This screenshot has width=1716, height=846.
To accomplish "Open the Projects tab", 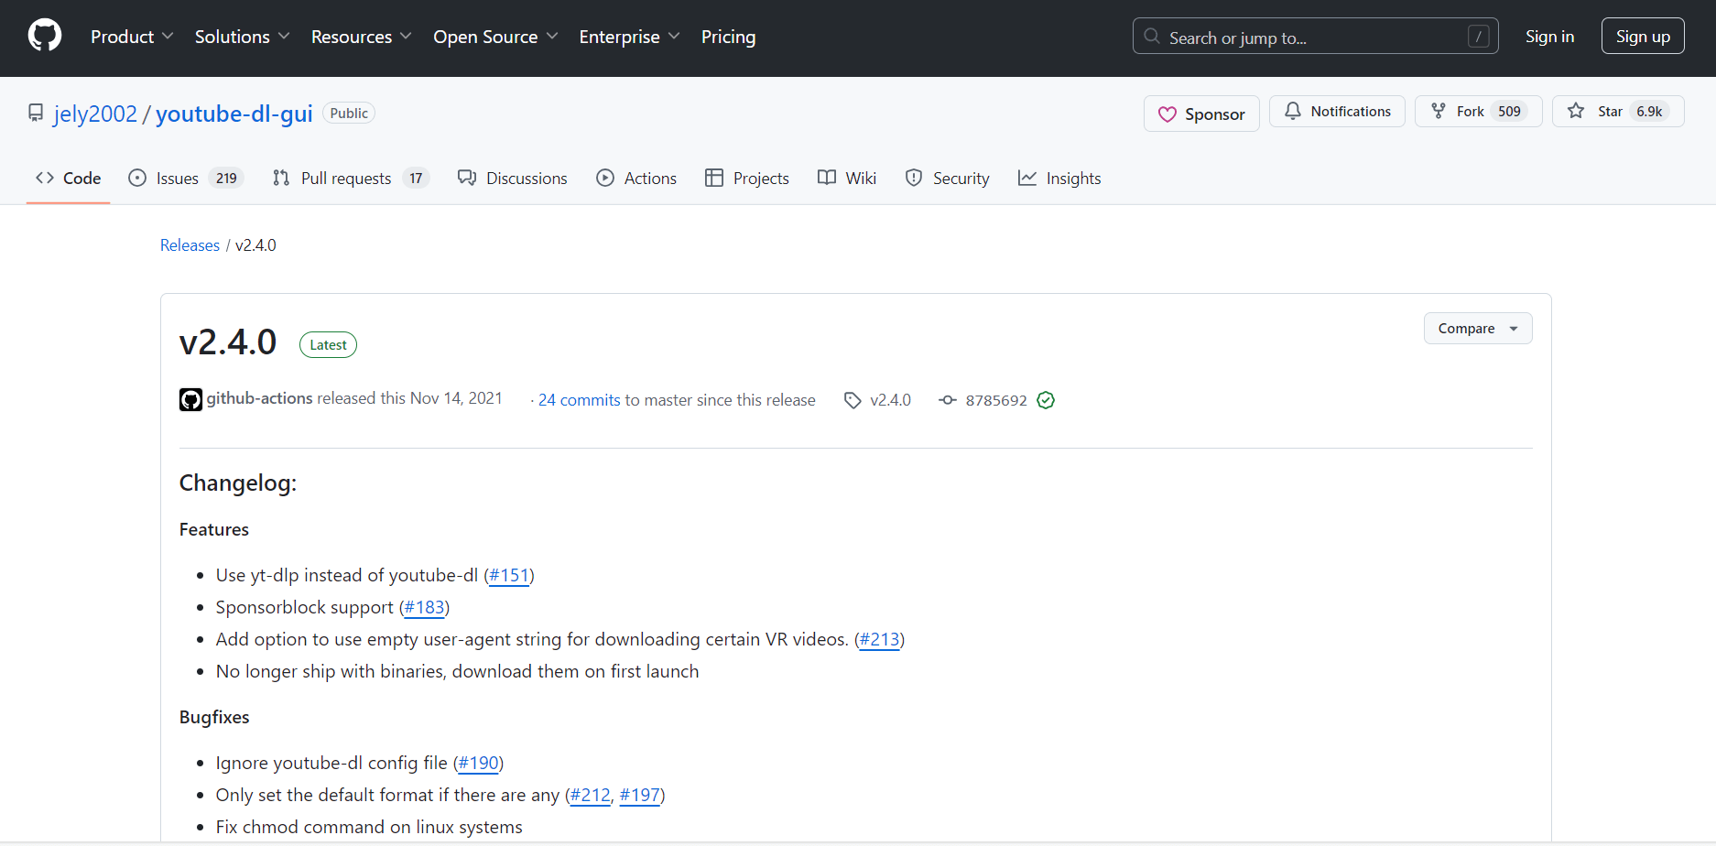I will [x=747, y=178].
